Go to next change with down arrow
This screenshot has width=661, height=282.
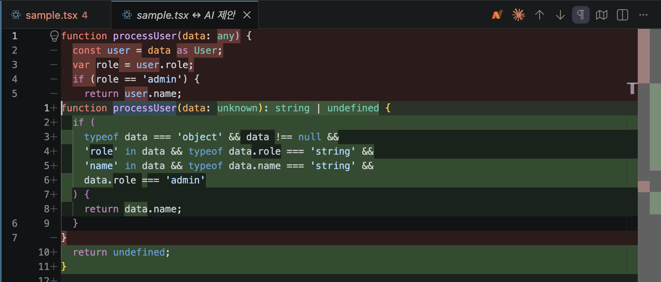[x=560, y=15]
